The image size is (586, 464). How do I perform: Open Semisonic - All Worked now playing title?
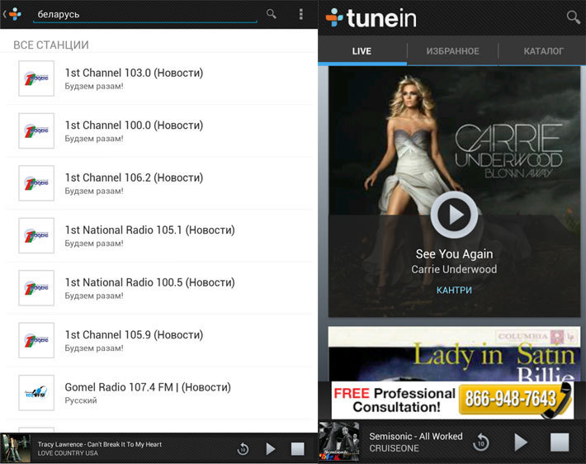point(416,436)
